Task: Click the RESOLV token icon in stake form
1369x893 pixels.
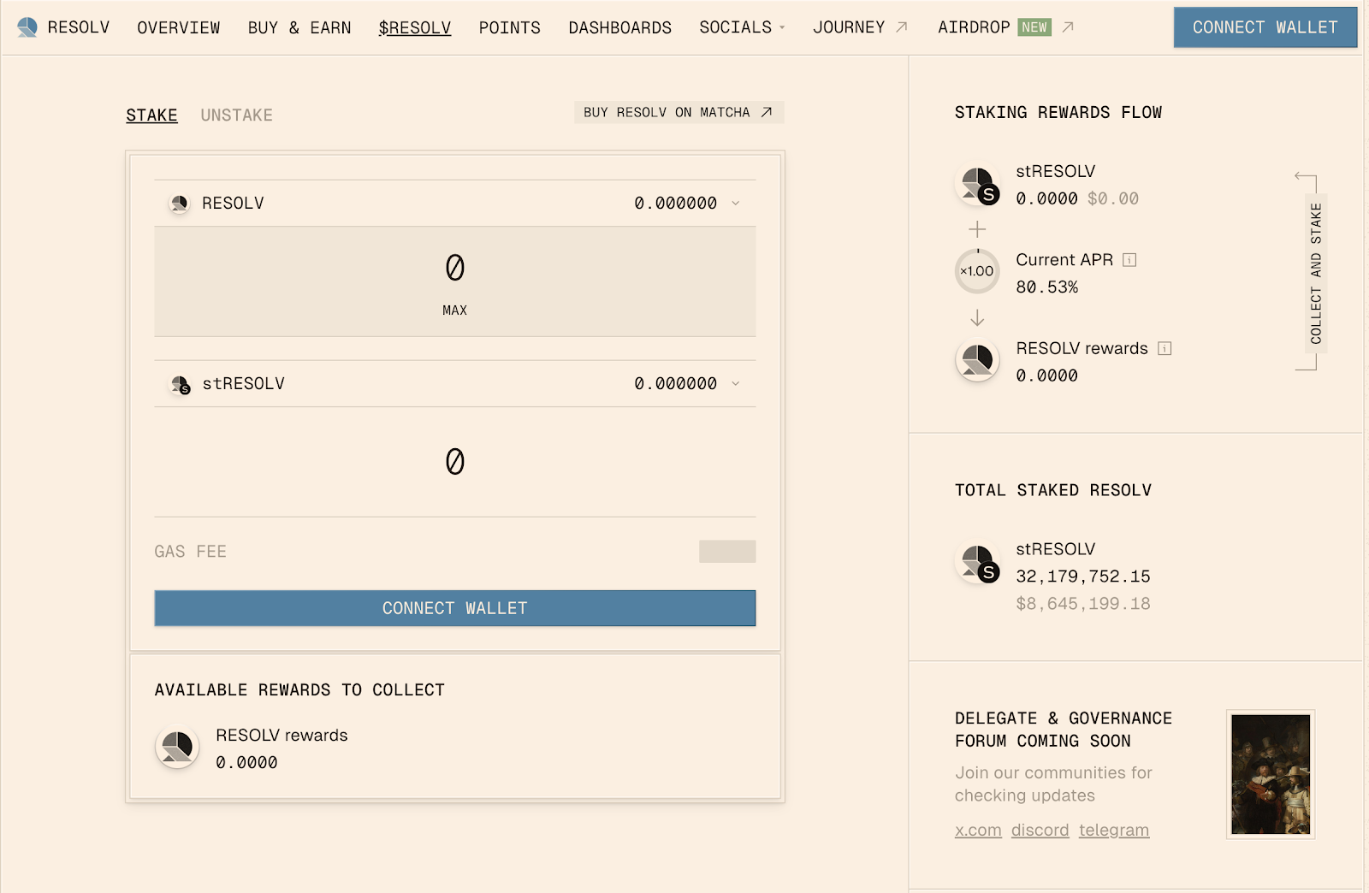Action: point(179,204)
